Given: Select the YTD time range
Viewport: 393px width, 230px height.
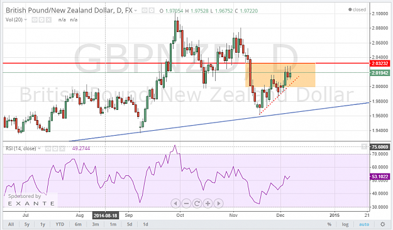Looking at the screenshot, I should click(60, 224).
